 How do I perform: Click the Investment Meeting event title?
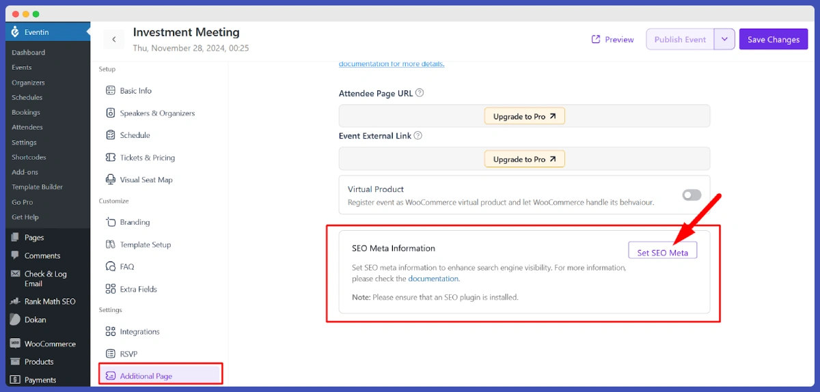tap(186, 32)
